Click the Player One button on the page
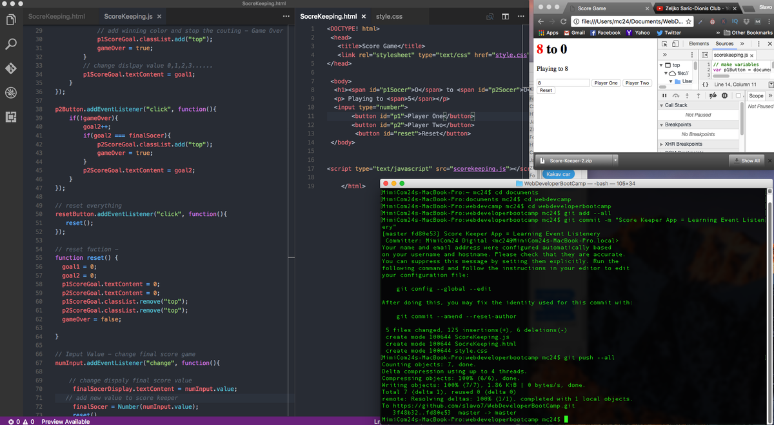This screenshot has height=425, width=774. (606, 83)
